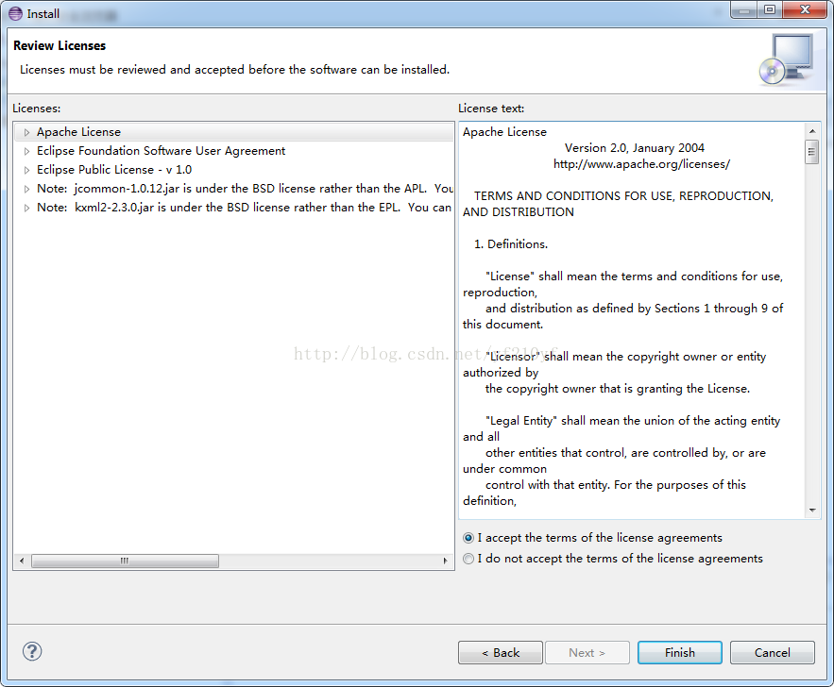Viewport: 834px width, 687px height.
Task: Click the license text scroll up arrow
Action: pyautogui.click(x=812, y=131)
